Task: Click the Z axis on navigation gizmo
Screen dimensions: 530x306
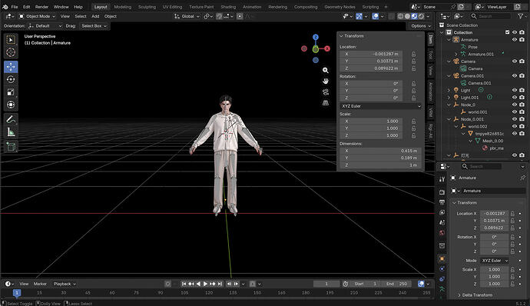Action: pos(316,37)
